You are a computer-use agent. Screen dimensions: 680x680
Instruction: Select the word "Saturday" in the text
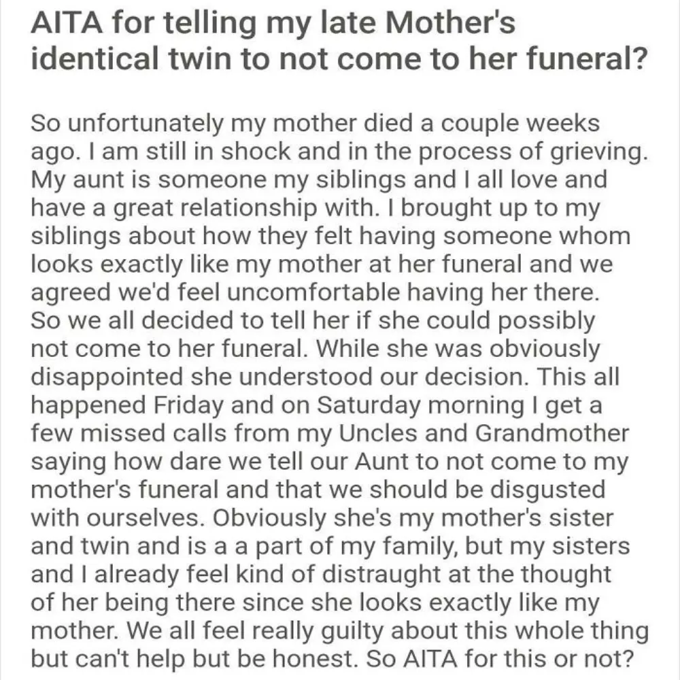click(x=369, y=406)
